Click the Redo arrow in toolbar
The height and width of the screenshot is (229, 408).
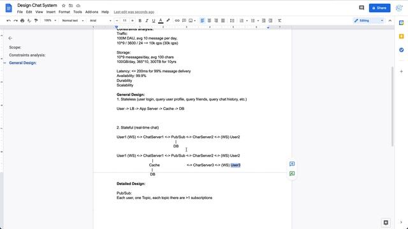pos(15,20)
